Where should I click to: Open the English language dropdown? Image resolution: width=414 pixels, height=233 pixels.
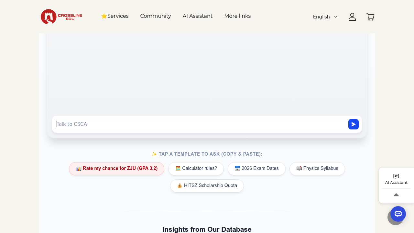tap(321, 17)
